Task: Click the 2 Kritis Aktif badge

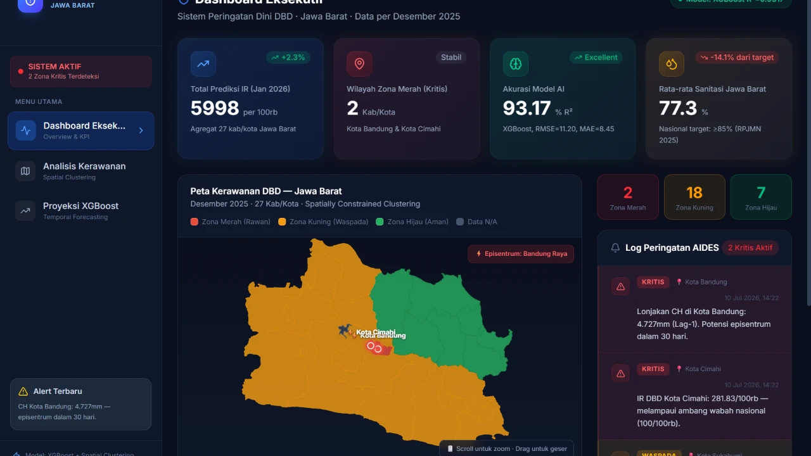Action: tap(750, 248)
